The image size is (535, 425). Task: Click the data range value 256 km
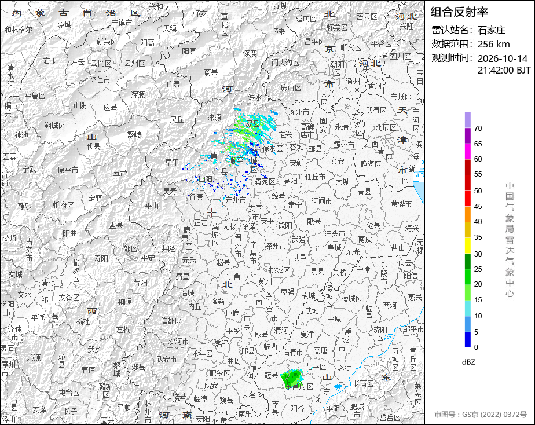point(494,44)
